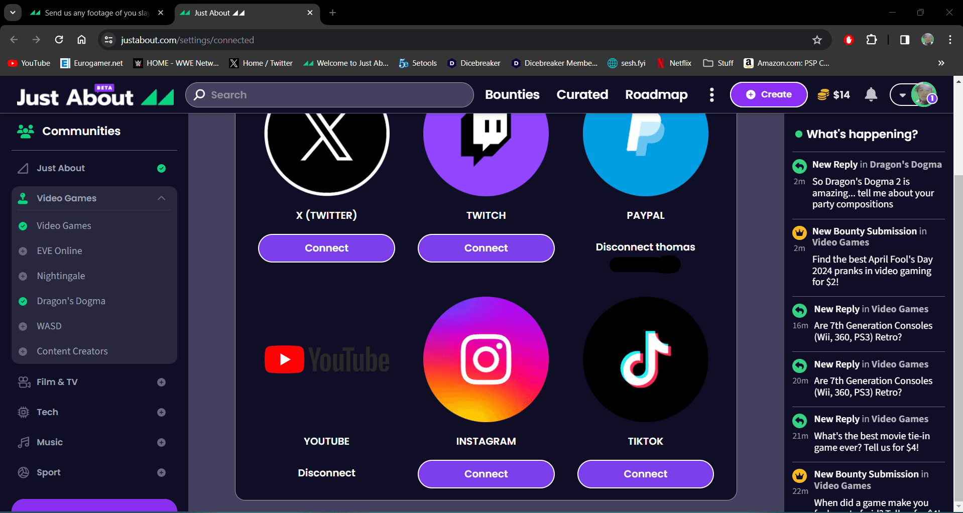Connect the TikTok account

[645, 474]
